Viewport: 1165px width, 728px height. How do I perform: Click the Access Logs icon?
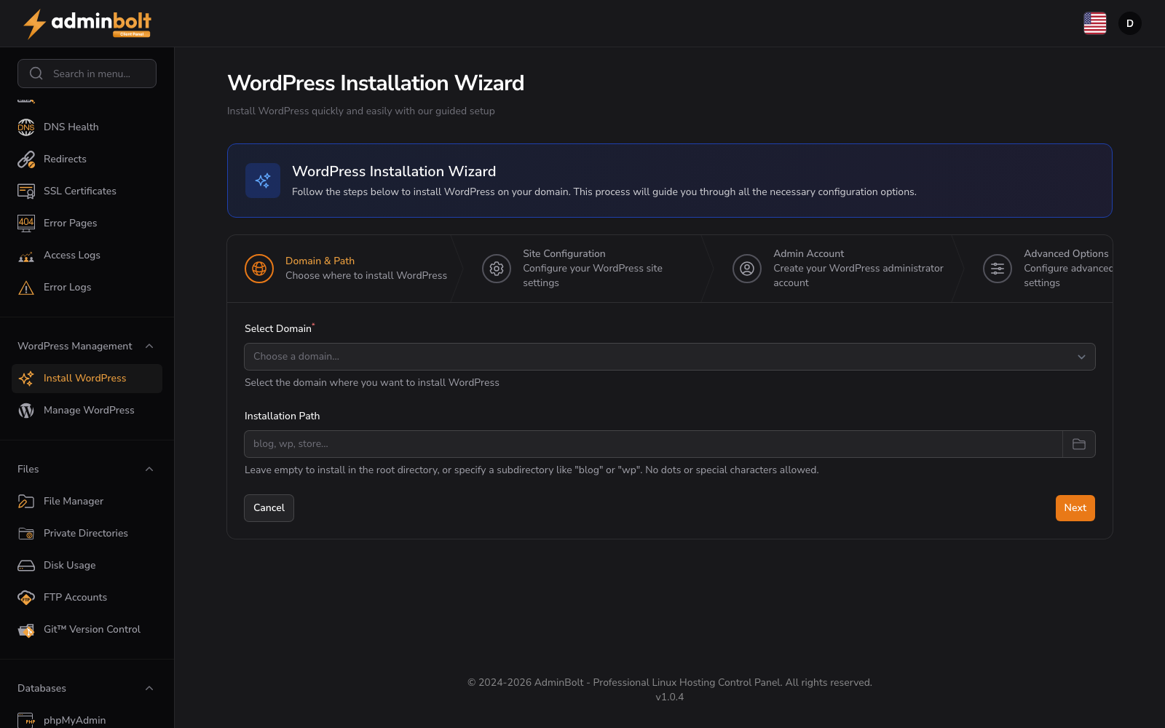pyautogui.click(x=26, y=255)
